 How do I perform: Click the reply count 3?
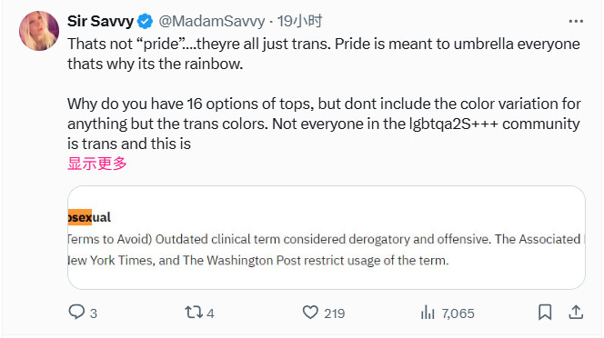[x=94, y=313]
